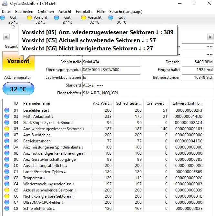
Task: Click the Akt. Wert column header
Action: pyautogui.click(x=102, y=103)
